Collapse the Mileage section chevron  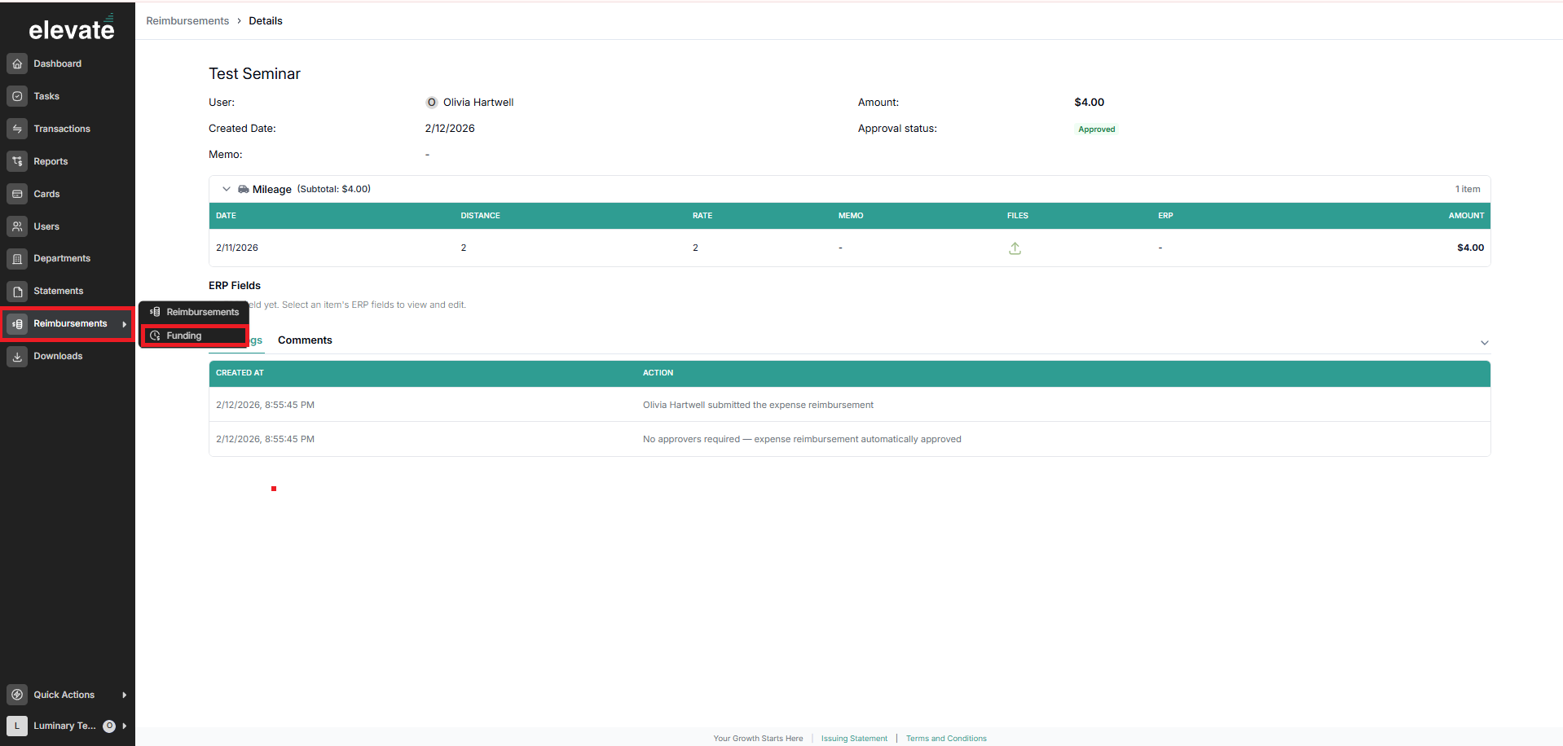click(x=227, y=189)
